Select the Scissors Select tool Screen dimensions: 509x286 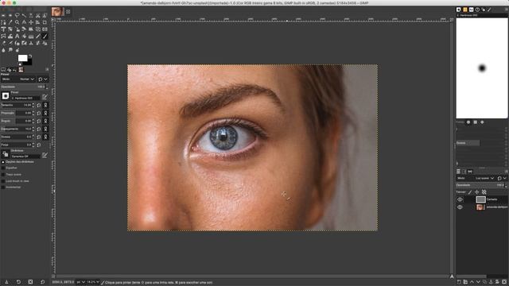pyautogui.click(x=38, y=15)
